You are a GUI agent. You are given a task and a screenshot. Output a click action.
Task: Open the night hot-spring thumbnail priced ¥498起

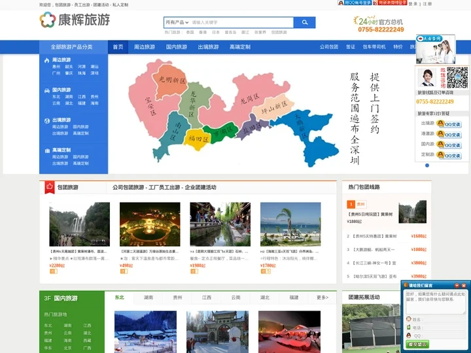pos(150,224)
